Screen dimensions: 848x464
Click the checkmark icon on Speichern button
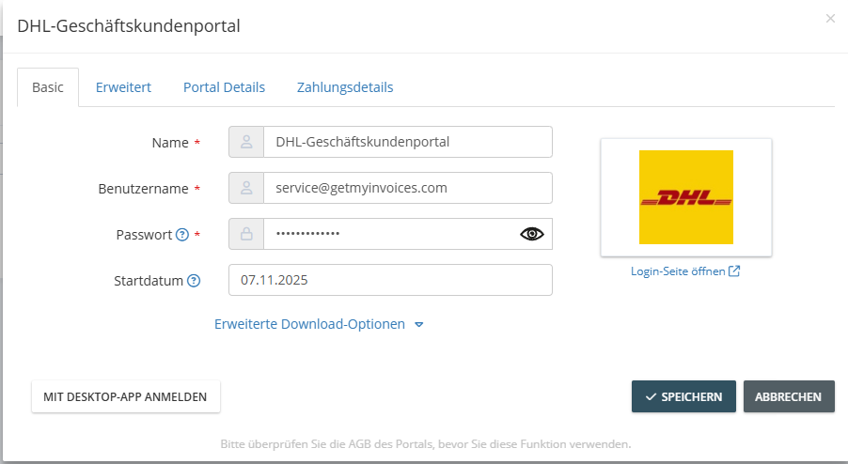[x=651, y=397]
